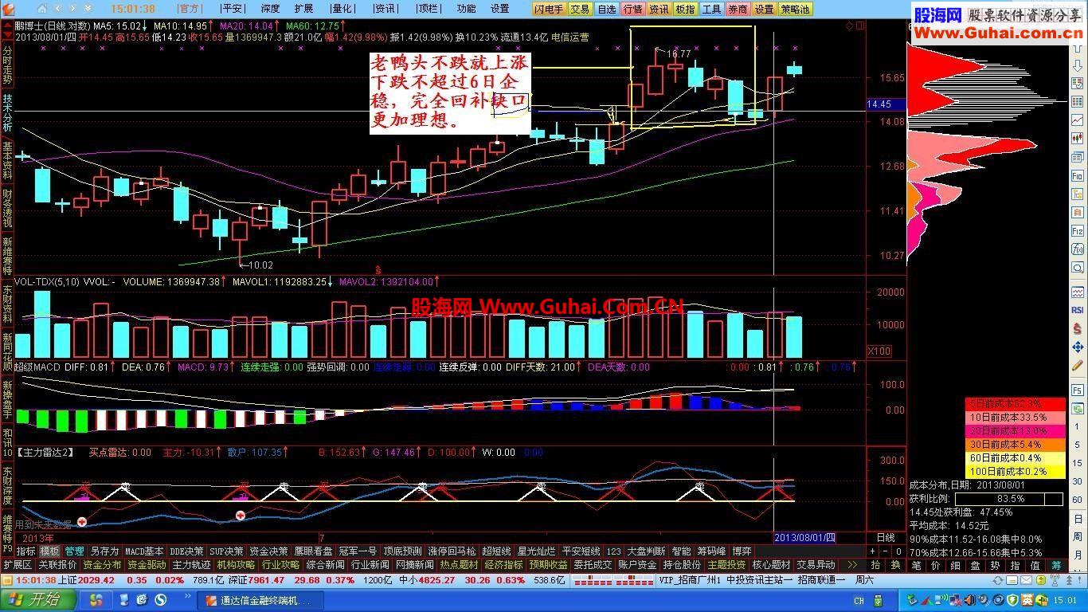Click the magnifier search icon in right toolbar
This screenshot has height=612, width=1088.
point(1078,267)
